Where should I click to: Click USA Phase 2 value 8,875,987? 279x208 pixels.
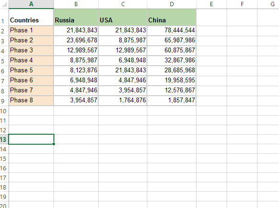(123, 40)
